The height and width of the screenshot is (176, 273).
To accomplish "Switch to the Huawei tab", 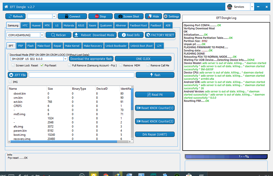I will [36, 25].
